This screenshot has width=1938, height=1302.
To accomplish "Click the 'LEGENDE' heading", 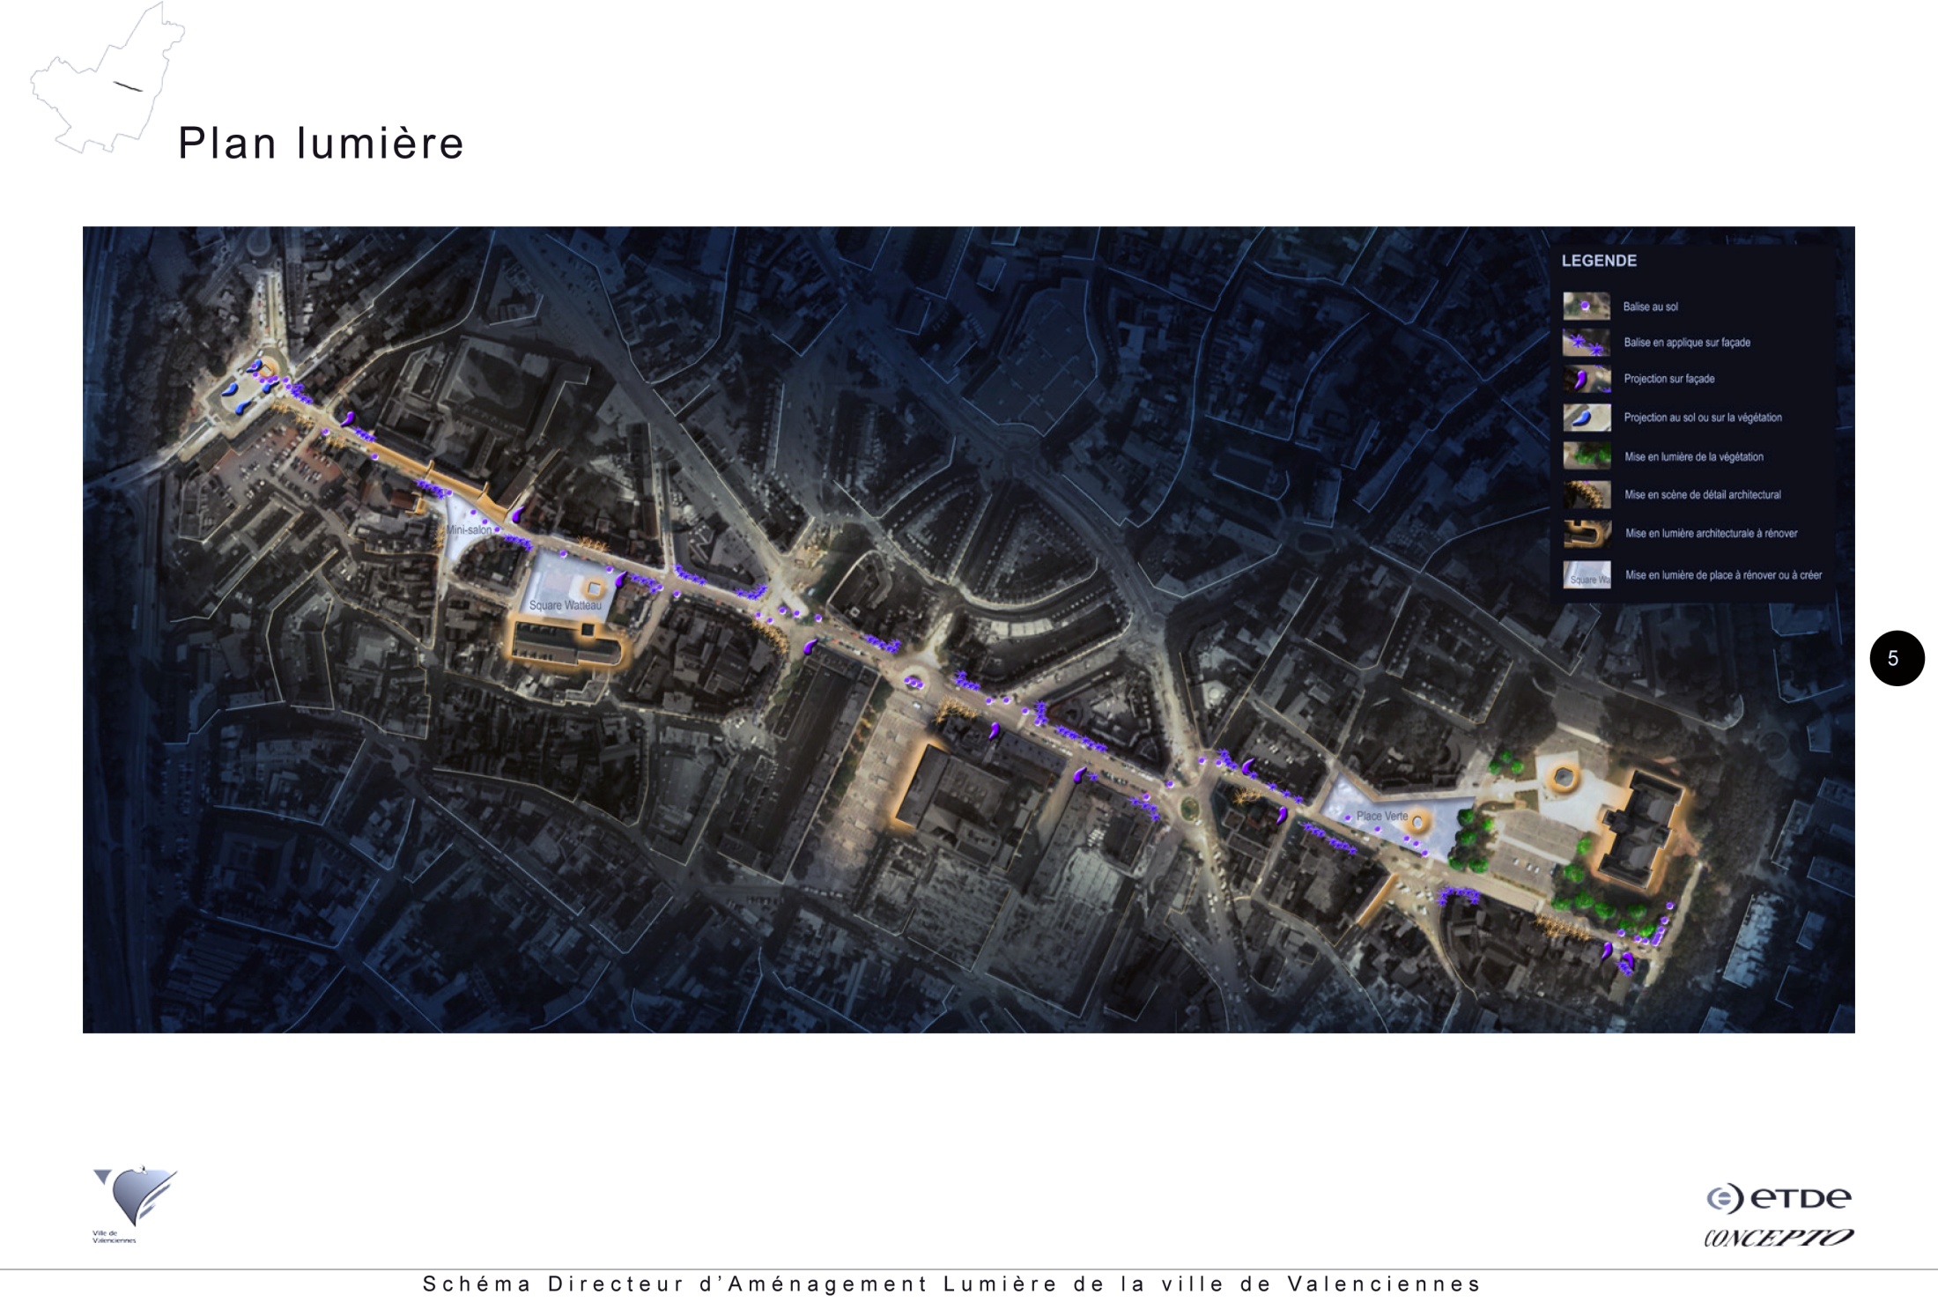I will [x=1598, y=261].
